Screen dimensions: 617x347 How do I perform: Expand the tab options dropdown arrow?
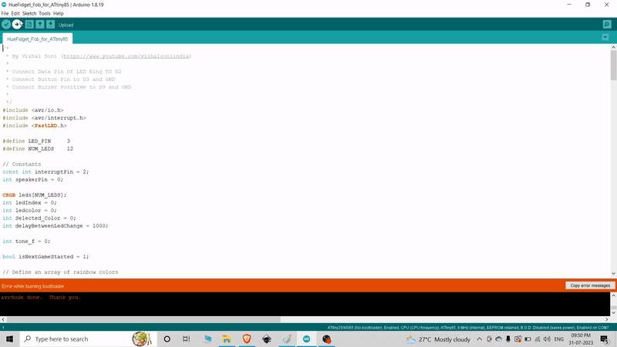point(607,38)
